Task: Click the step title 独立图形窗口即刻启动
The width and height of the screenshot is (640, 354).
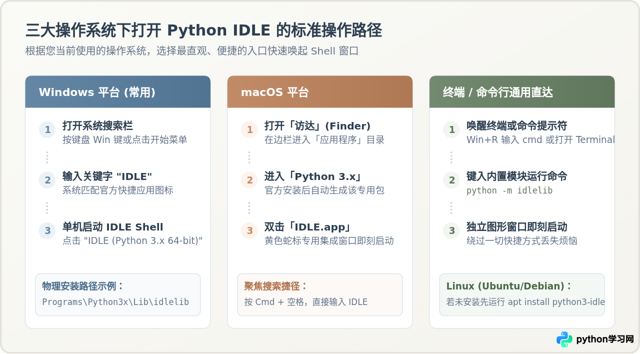Action: point(516,227)
